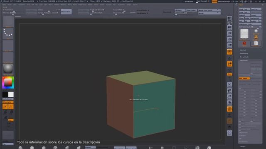Viewport: 266px width, 149px height.
Task: Open the Alpha menu
Action: point(4,5)
